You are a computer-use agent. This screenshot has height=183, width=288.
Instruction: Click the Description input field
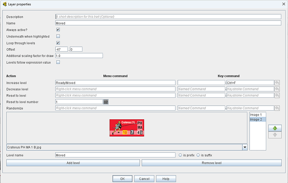point(168,17)
